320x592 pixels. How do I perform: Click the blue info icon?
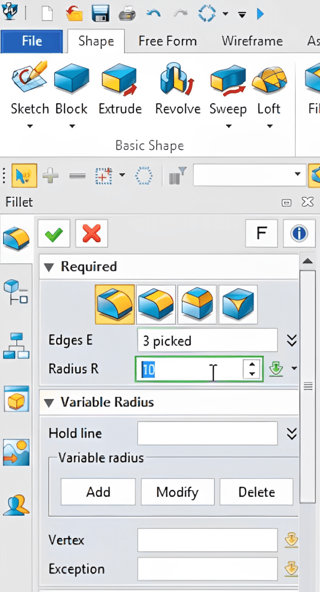pyautogui.click(x=299, y=234)
